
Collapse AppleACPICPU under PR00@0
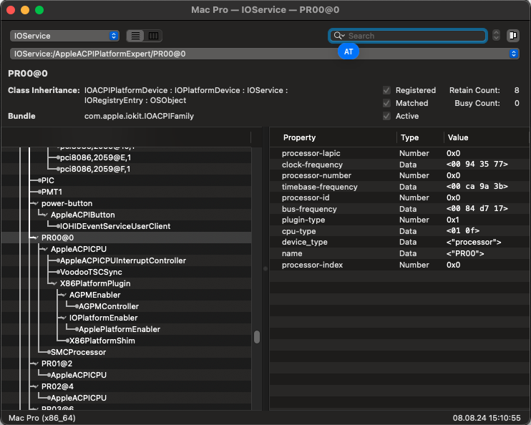(45, 249)
